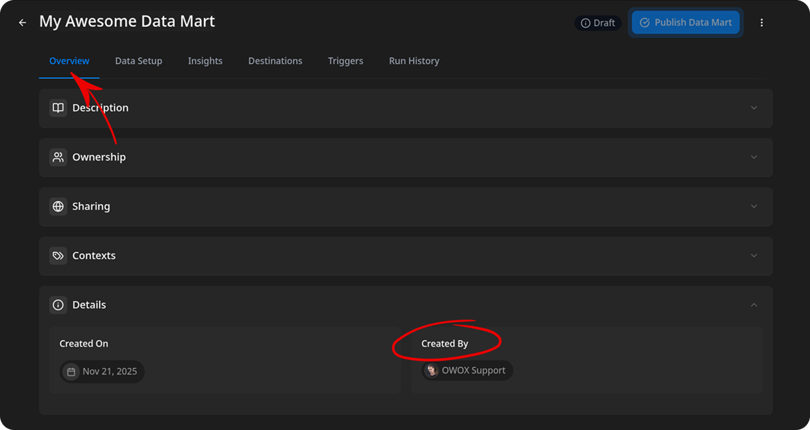810x430 pixels.
Task: Click the Details section heading
Action: [x=89, y=305]
